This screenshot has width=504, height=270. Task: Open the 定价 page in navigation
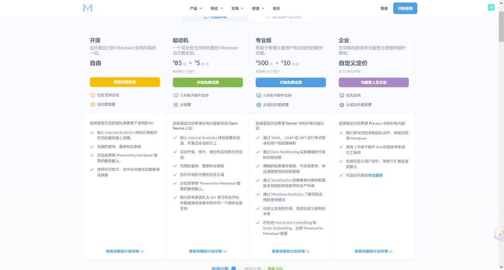276,8
